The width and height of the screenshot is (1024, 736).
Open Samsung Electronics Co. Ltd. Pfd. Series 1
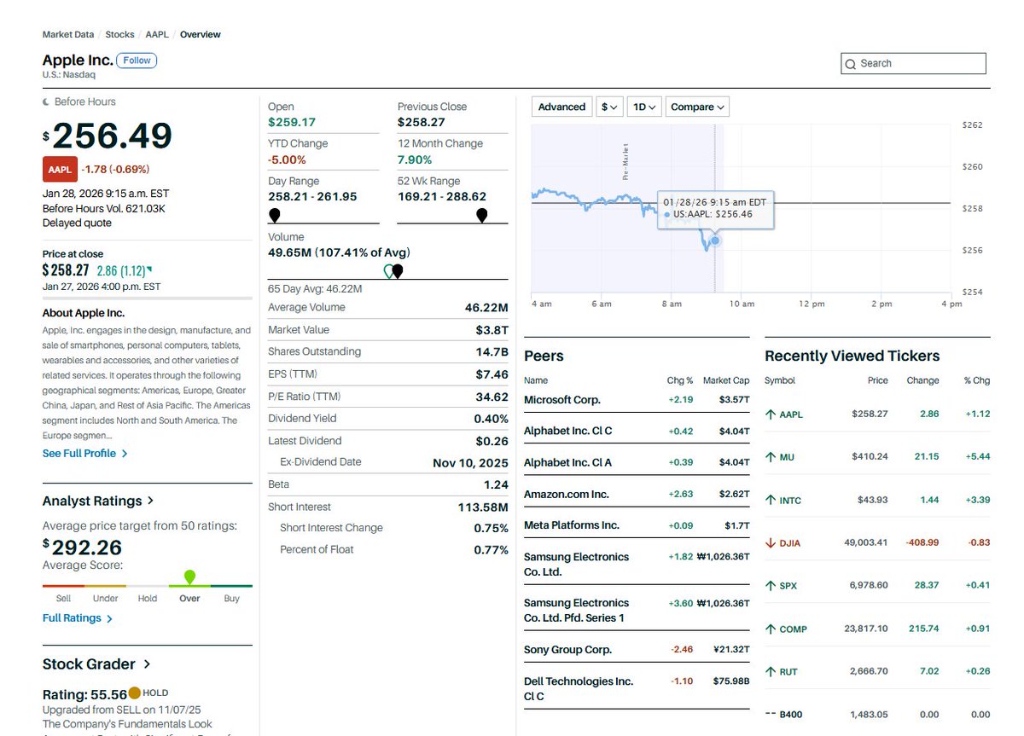pyautogui.click(x=577, y=611)
